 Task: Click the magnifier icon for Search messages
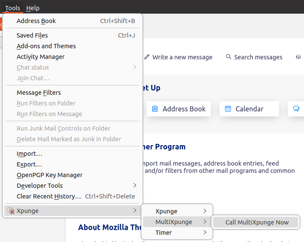pyautogui.click(x=229, y=57)
